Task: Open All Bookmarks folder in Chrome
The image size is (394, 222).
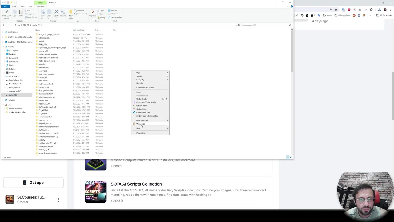Action: pos(384,15)
